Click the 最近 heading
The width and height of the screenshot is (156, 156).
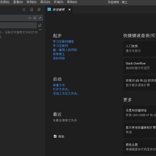pos(57,114)
